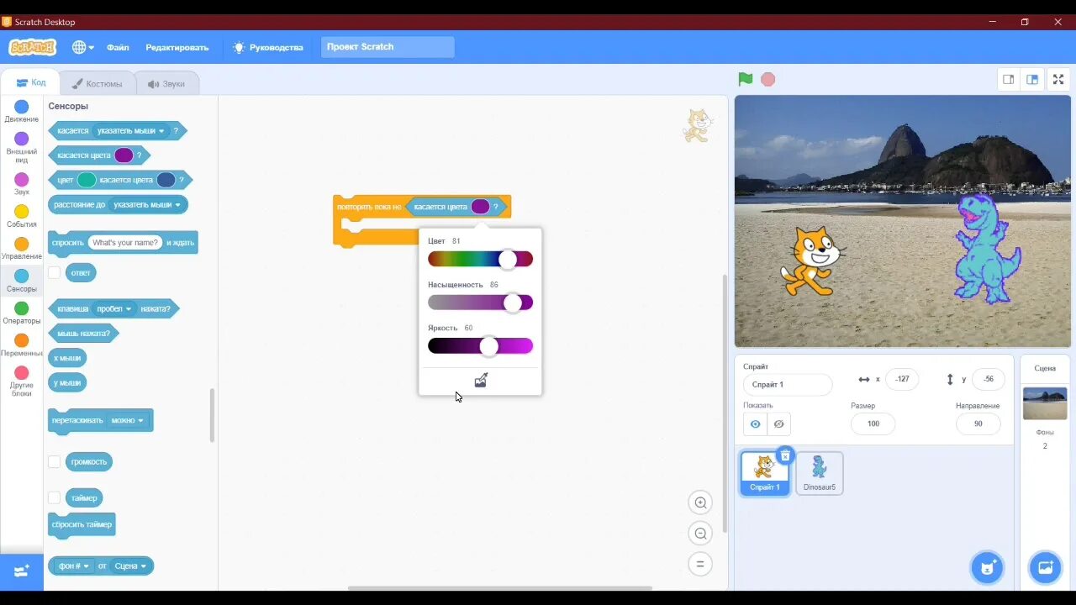
Task: Enter full screen stage mode
Action: click(1058, 79)
